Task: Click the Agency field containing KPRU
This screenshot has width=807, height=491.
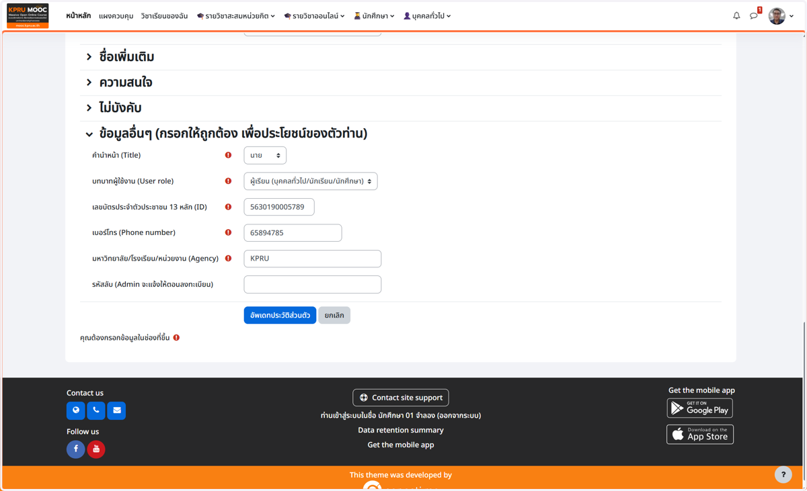Action: tap(313, 259)
